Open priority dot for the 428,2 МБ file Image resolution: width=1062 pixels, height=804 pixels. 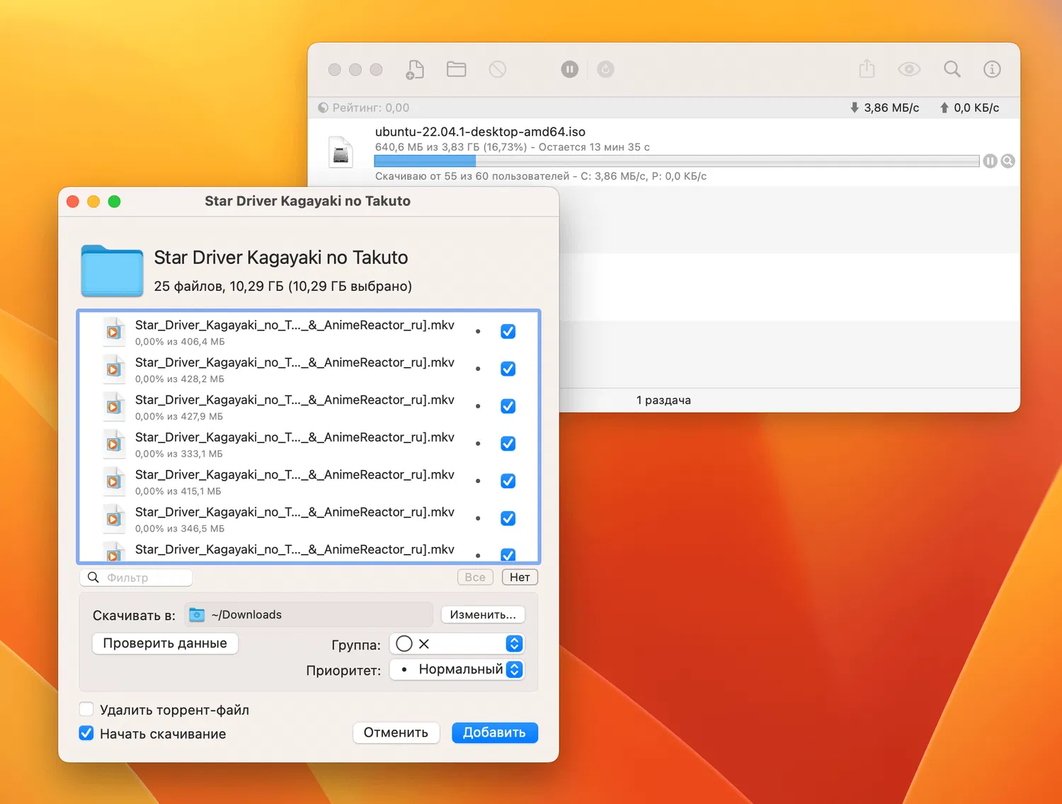[478, 369]
